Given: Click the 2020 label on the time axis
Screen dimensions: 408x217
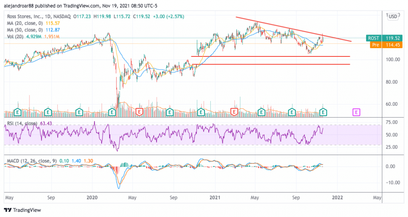Looking at the screenshot, I should pos(92,198).
